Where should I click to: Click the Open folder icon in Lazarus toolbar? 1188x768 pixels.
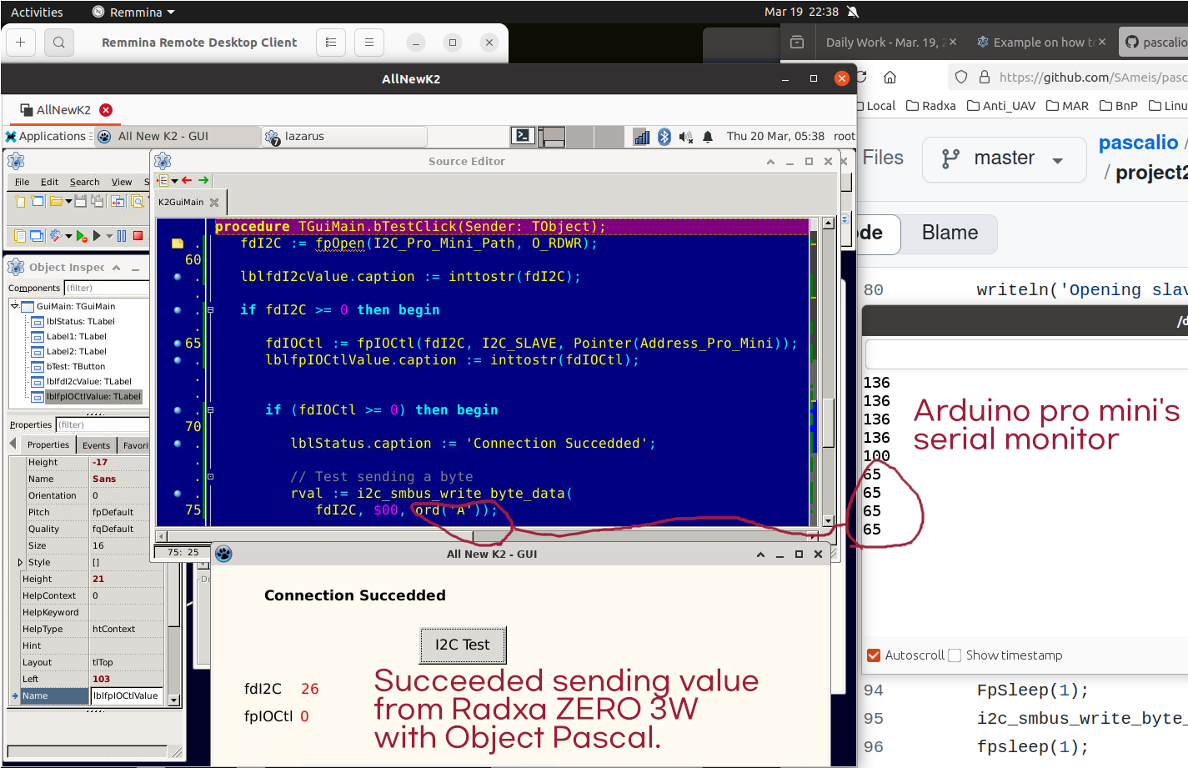pos(56,201)
